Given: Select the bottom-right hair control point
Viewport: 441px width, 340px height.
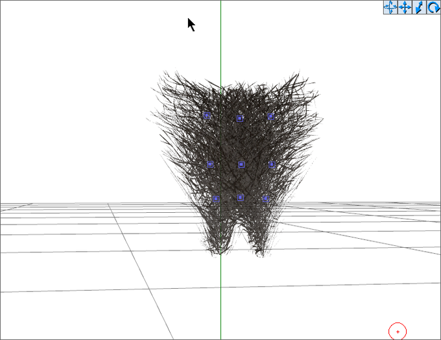Looking at the screenshot, I should (265, 199).
